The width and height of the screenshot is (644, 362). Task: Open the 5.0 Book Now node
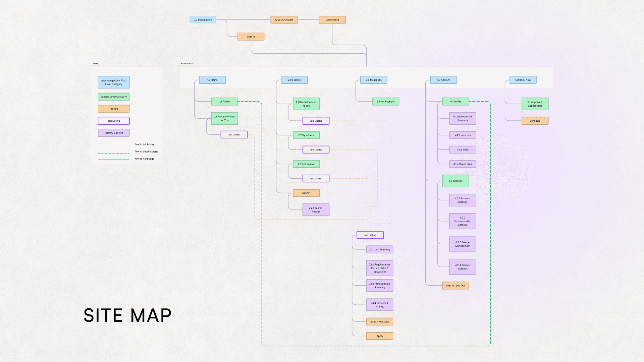[523, 80]
